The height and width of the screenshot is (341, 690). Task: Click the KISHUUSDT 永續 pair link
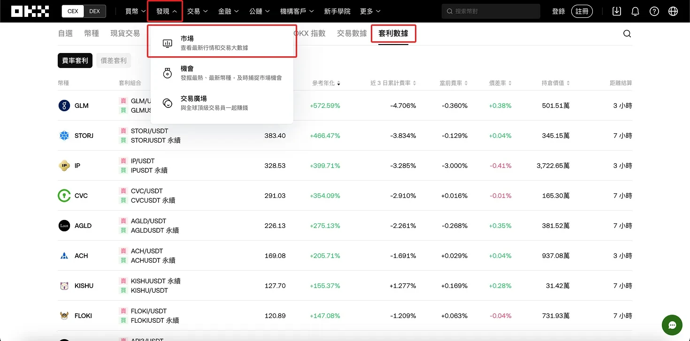click(155, 281)
